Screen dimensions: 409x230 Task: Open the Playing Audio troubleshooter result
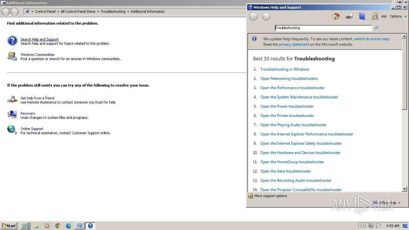293,125
